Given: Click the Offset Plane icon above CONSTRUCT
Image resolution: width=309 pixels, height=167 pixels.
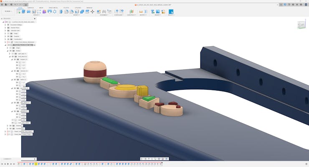Looking at the screenshot, I should (x=131, y=12).
